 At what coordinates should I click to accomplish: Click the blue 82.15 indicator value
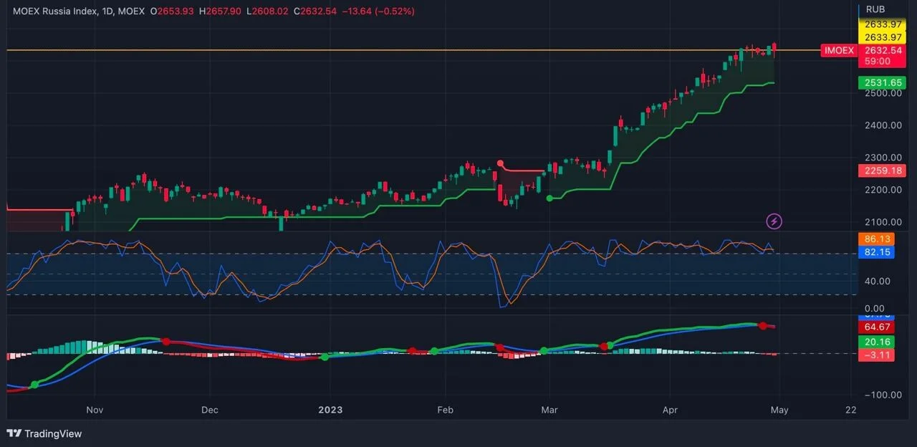(x=876, y=252)
